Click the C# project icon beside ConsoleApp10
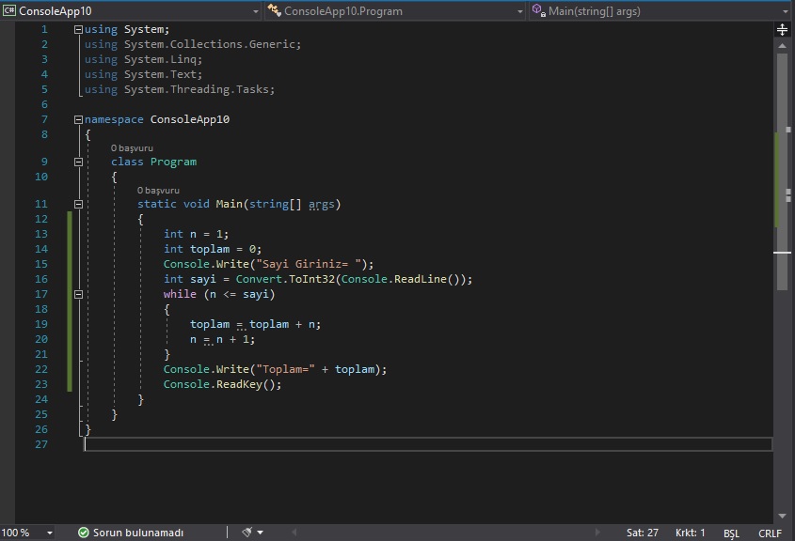Image resolution: width=795 pixels, height=541 pixels. click(x=9, y=10)
